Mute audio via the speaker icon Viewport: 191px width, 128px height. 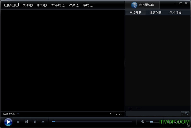tap(142, 122)
